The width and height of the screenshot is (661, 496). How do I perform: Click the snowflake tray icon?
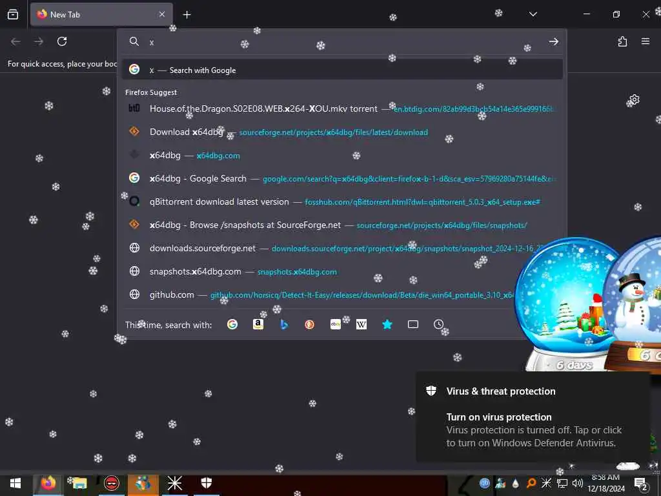[x=546, y=483]
